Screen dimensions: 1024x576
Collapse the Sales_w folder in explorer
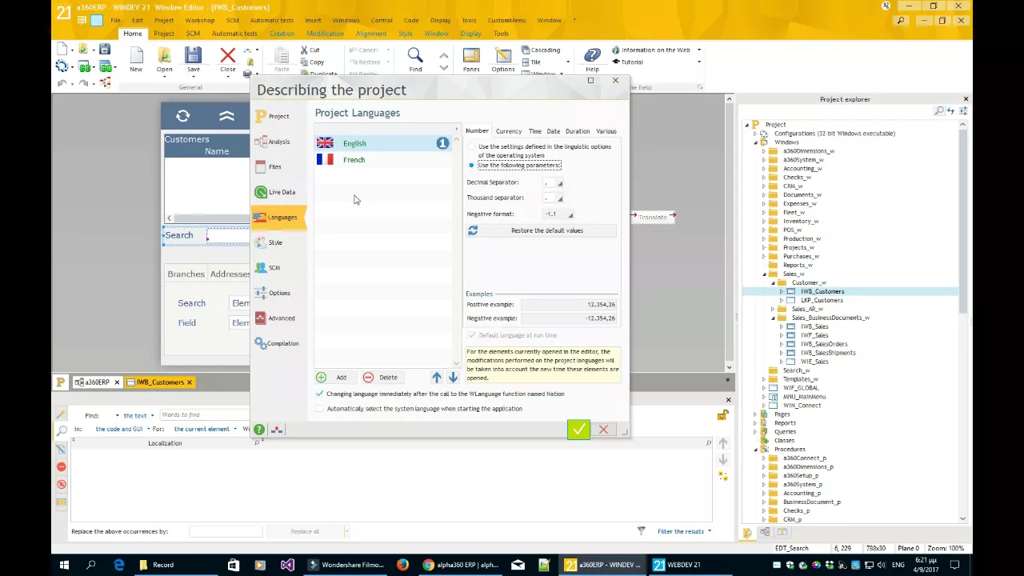click(764, 274)
